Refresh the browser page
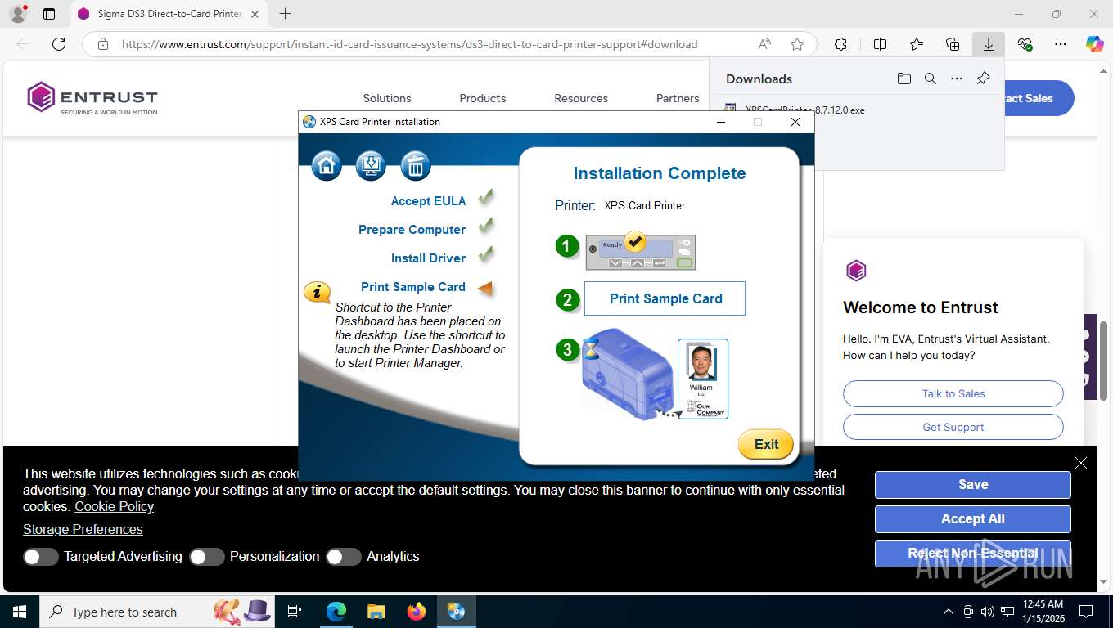The width and height of the screenshot is (1113, 628). pyautogui.click(x=59, y=44)
